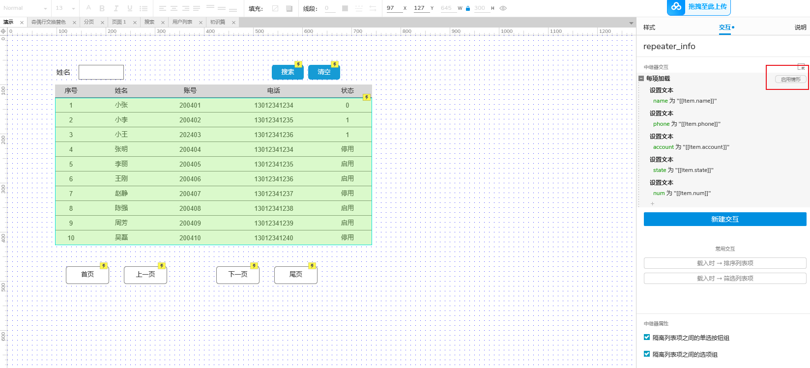The image size is (810, 368).
Task: Toggle 隔离列表项之间的单选按钮组 checkbox
Action: [647, 338]
